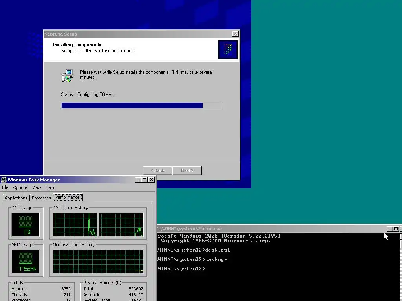Open the Help menu in Task Manager
The width and height of the screenshot is (402, 301).
pyautogui.click(x=50, y=187)
